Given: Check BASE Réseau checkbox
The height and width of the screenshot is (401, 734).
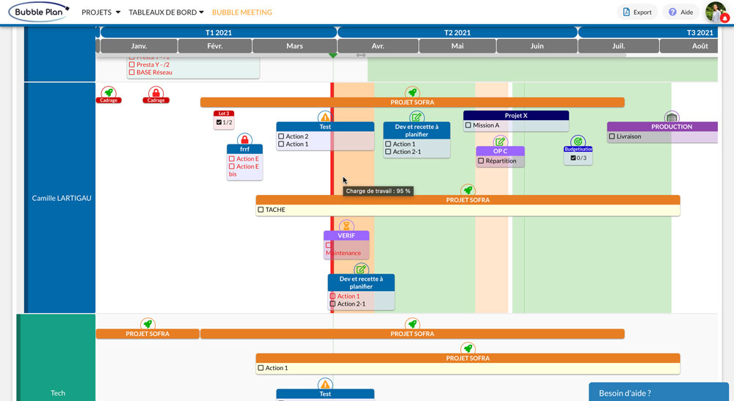Looking at the screenshot, I should (131, 73).
